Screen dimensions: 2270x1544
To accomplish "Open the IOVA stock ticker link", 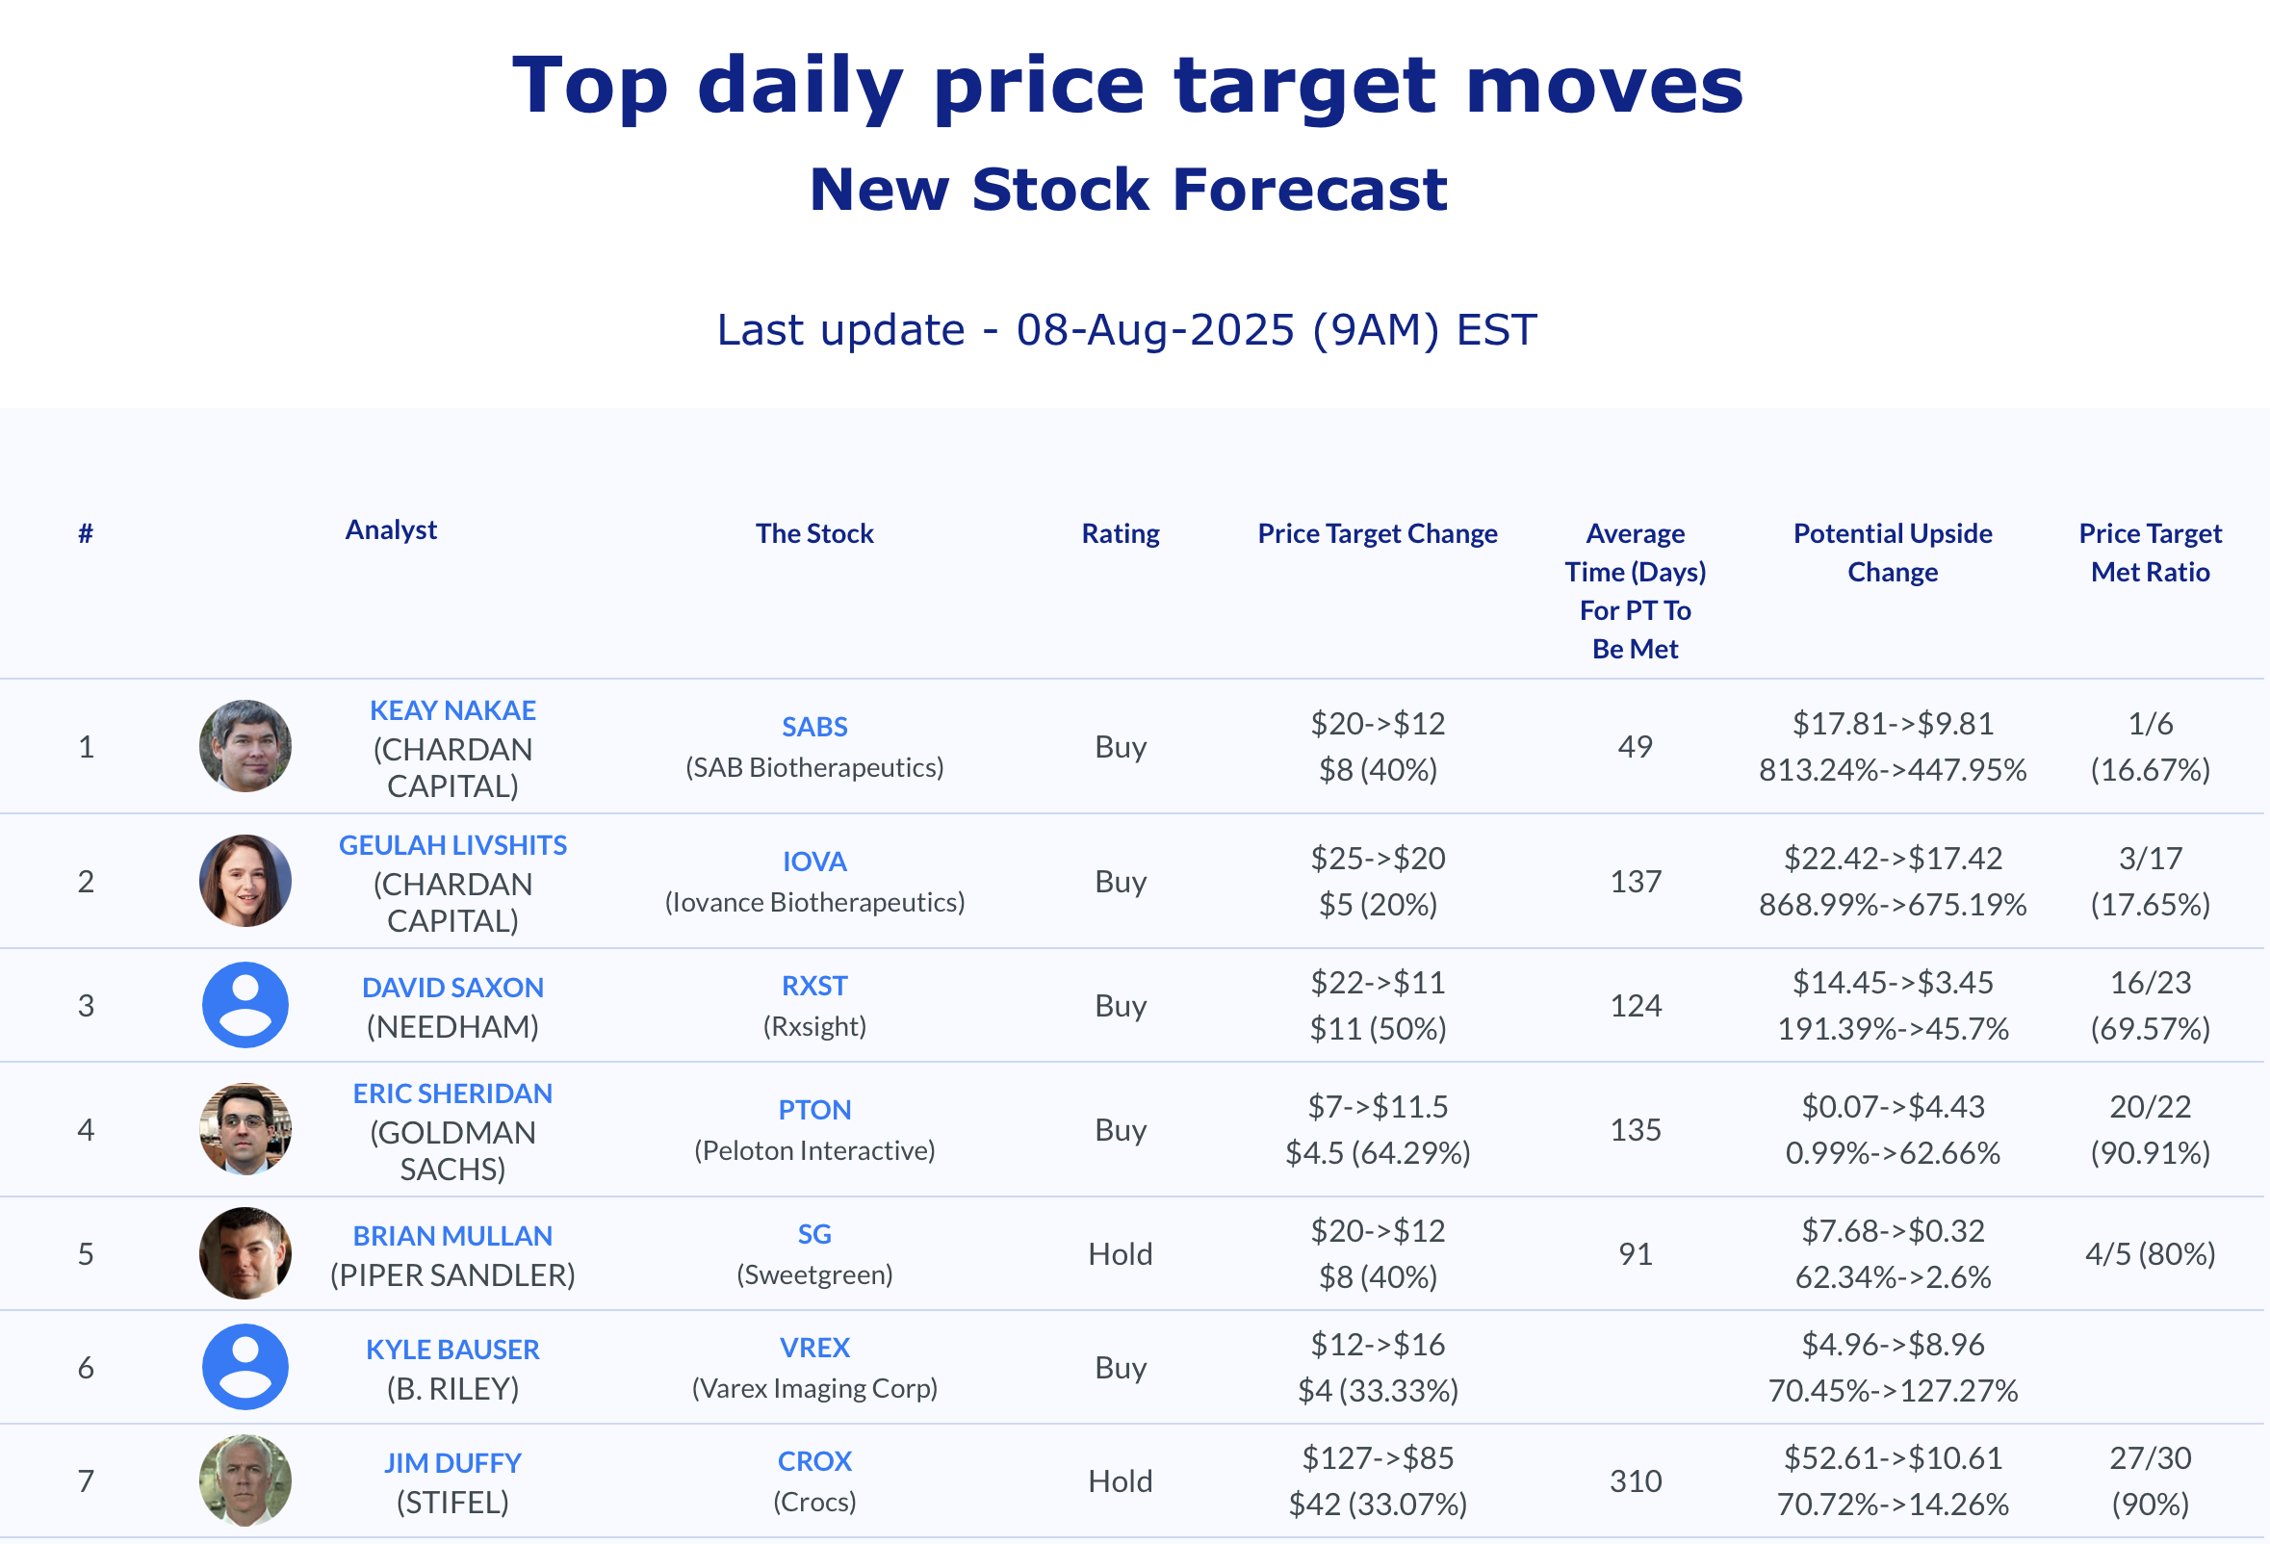I will (x=814, y=862).
